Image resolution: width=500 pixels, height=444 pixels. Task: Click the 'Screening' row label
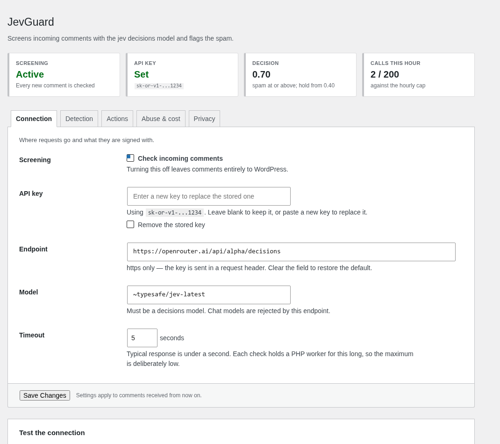35,160
